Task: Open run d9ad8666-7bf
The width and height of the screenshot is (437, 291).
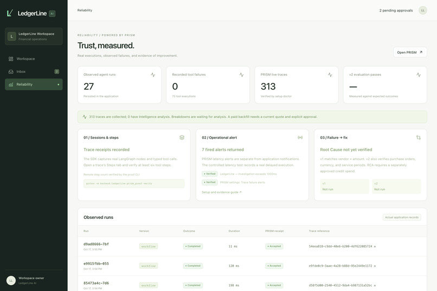Action: (96, 244)
